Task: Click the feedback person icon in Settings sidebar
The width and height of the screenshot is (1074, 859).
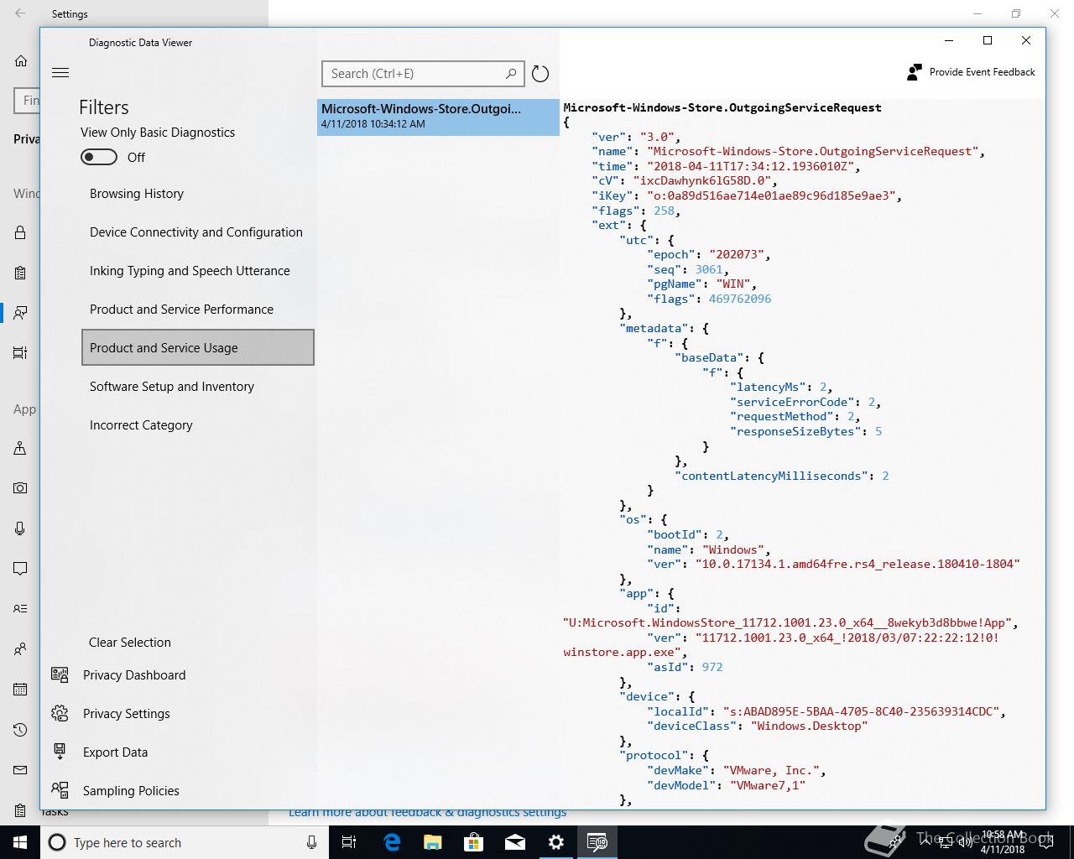Action: click(20, 313)
